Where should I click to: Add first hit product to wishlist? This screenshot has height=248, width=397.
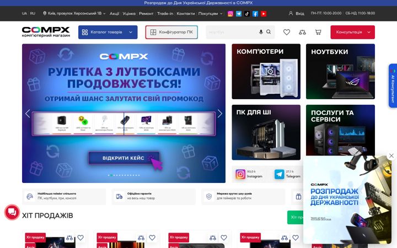pyautogui.click(x=81, y=238)
